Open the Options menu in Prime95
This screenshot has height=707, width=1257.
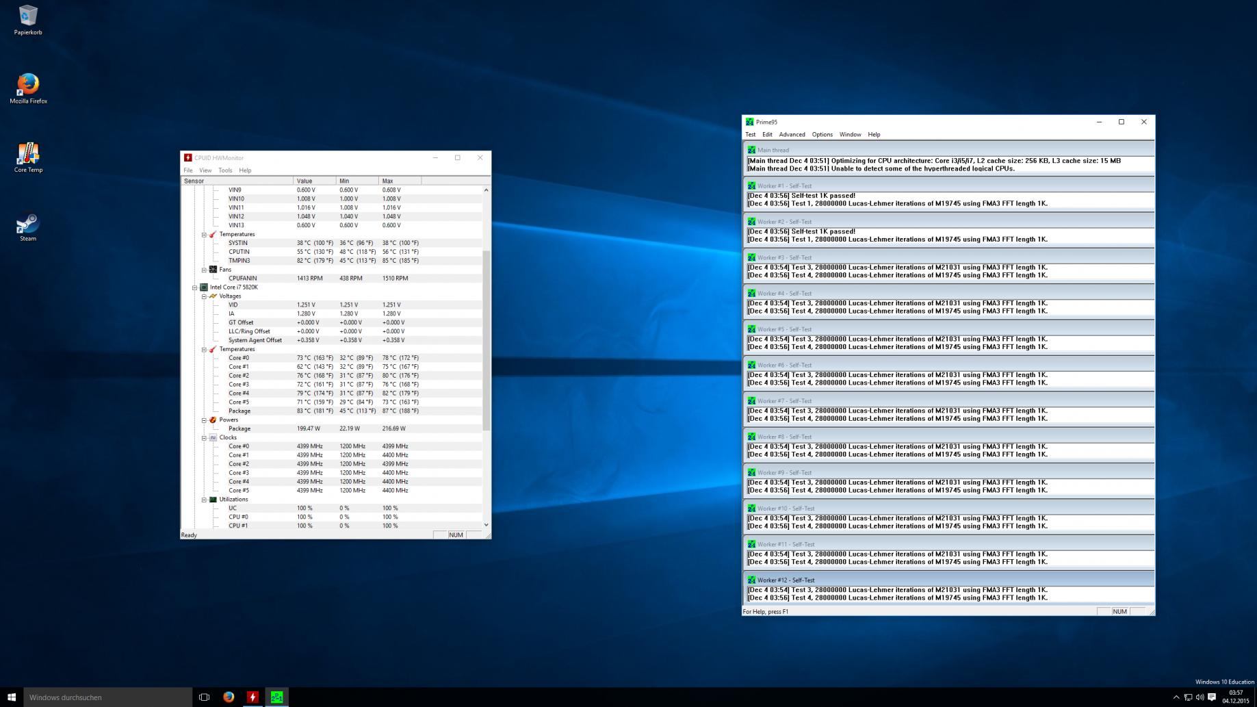point(822,135)
